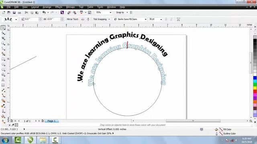Select the Rectangle tool
Viewport: 257px width, 144px height.
pyautogui.click(x=3, y=59)
